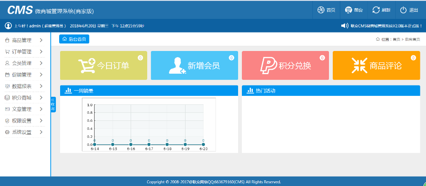The image size is (426, 186).
Task: Open the 会员管理 menu label
Action: point(22,63)
